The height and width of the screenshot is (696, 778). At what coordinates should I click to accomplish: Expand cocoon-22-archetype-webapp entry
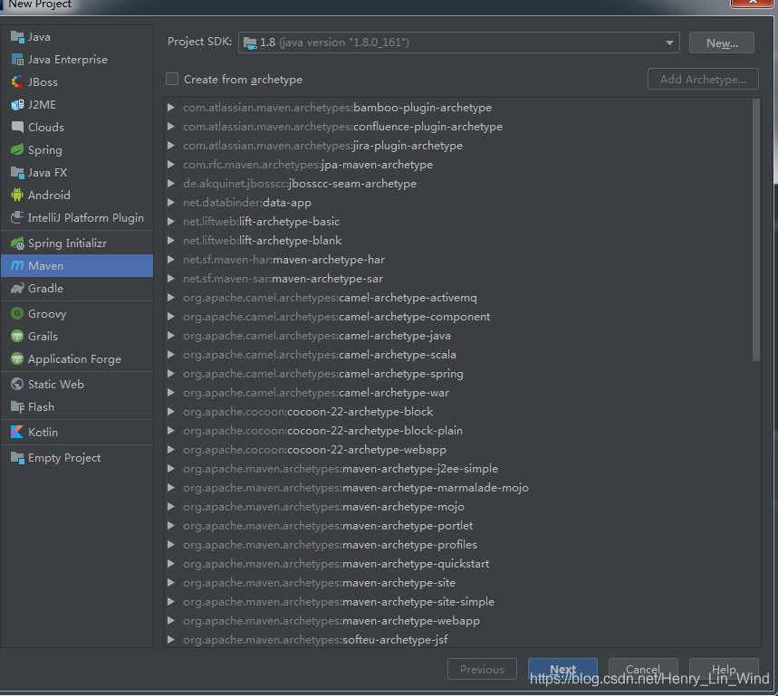pyautogui.click(x=170, y=450)
